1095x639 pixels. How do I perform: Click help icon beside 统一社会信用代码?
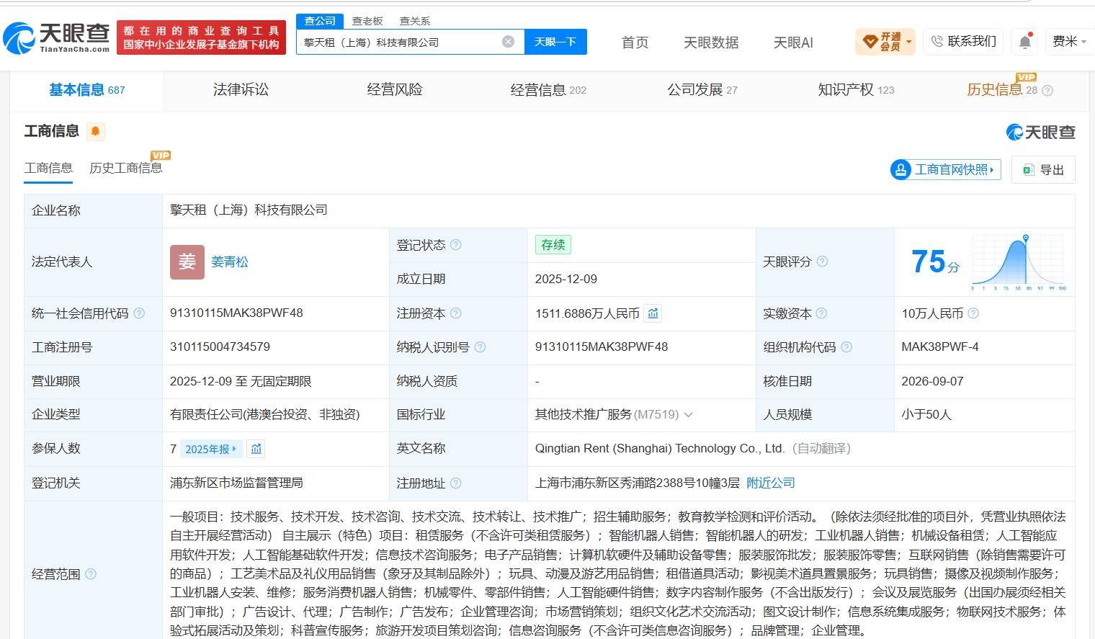pos(139,313)
